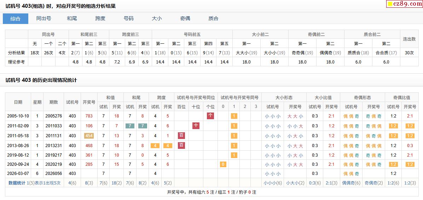Click the red 百 badge in row 2013231
The image size is (423, 200).
(181, 145)
